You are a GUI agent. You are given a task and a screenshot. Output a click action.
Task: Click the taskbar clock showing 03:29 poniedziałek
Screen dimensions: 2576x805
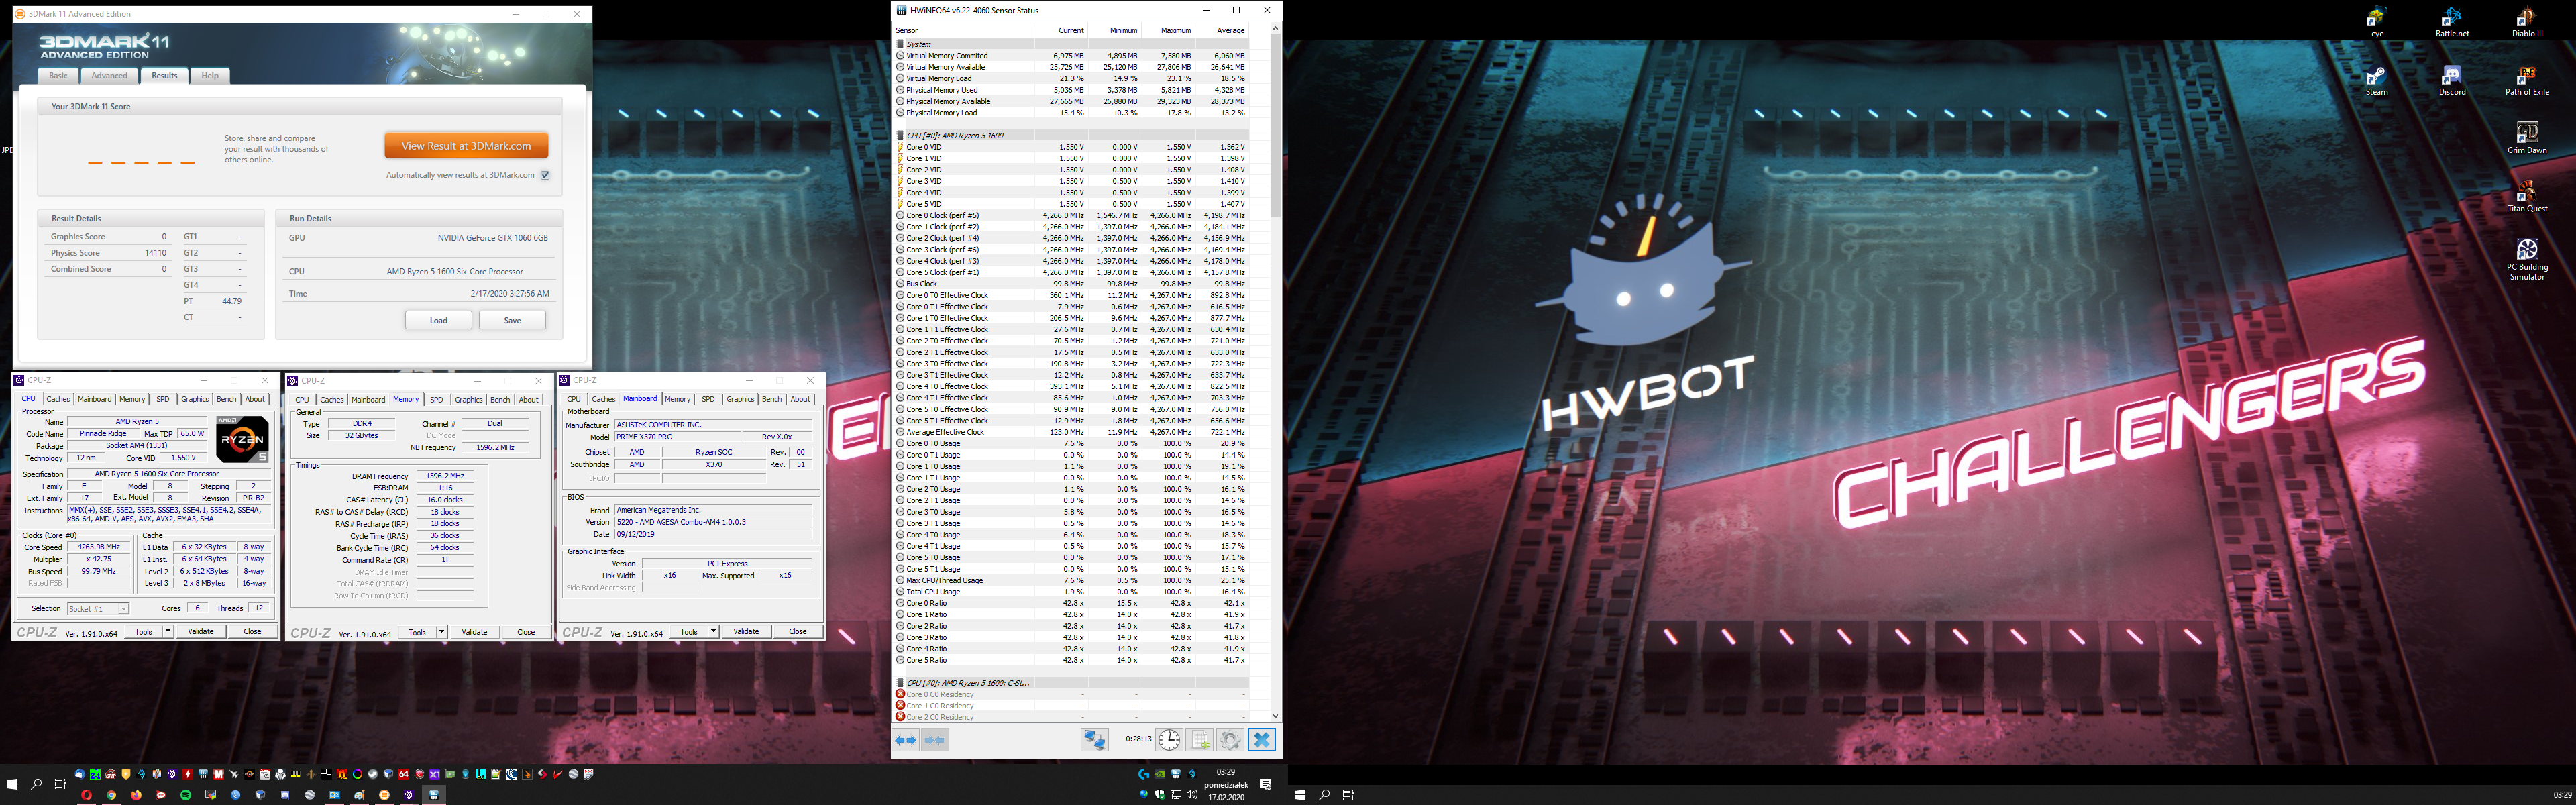[x=1225, y=785]
